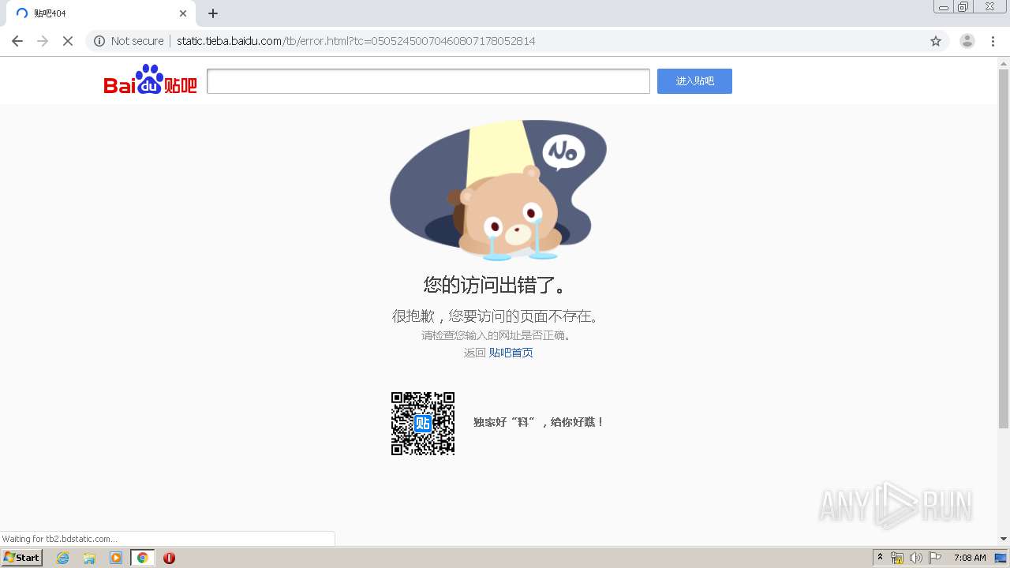The width and height of the screenshot is (1010, 568).
Task: Click the Tieba search input field
Action: click(x=428, y=81)
